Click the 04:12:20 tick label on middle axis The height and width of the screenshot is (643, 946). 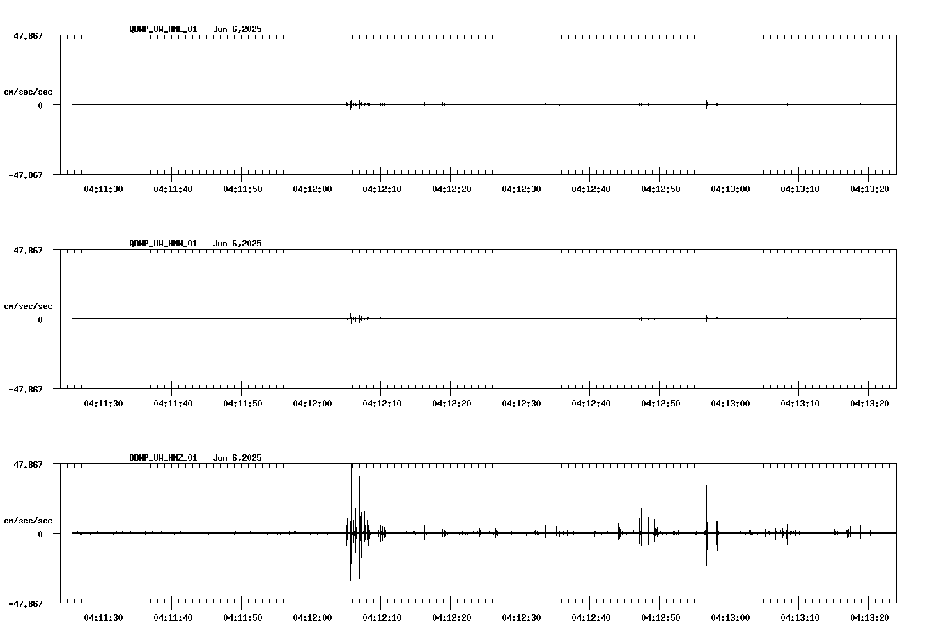pyautogui.click(x=453, y=402)
